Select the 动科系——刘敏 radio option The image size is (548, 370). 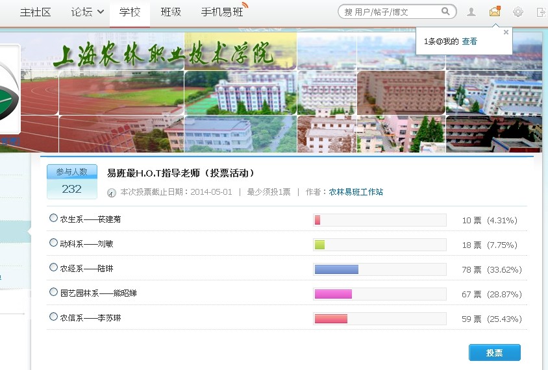point(53,243)
